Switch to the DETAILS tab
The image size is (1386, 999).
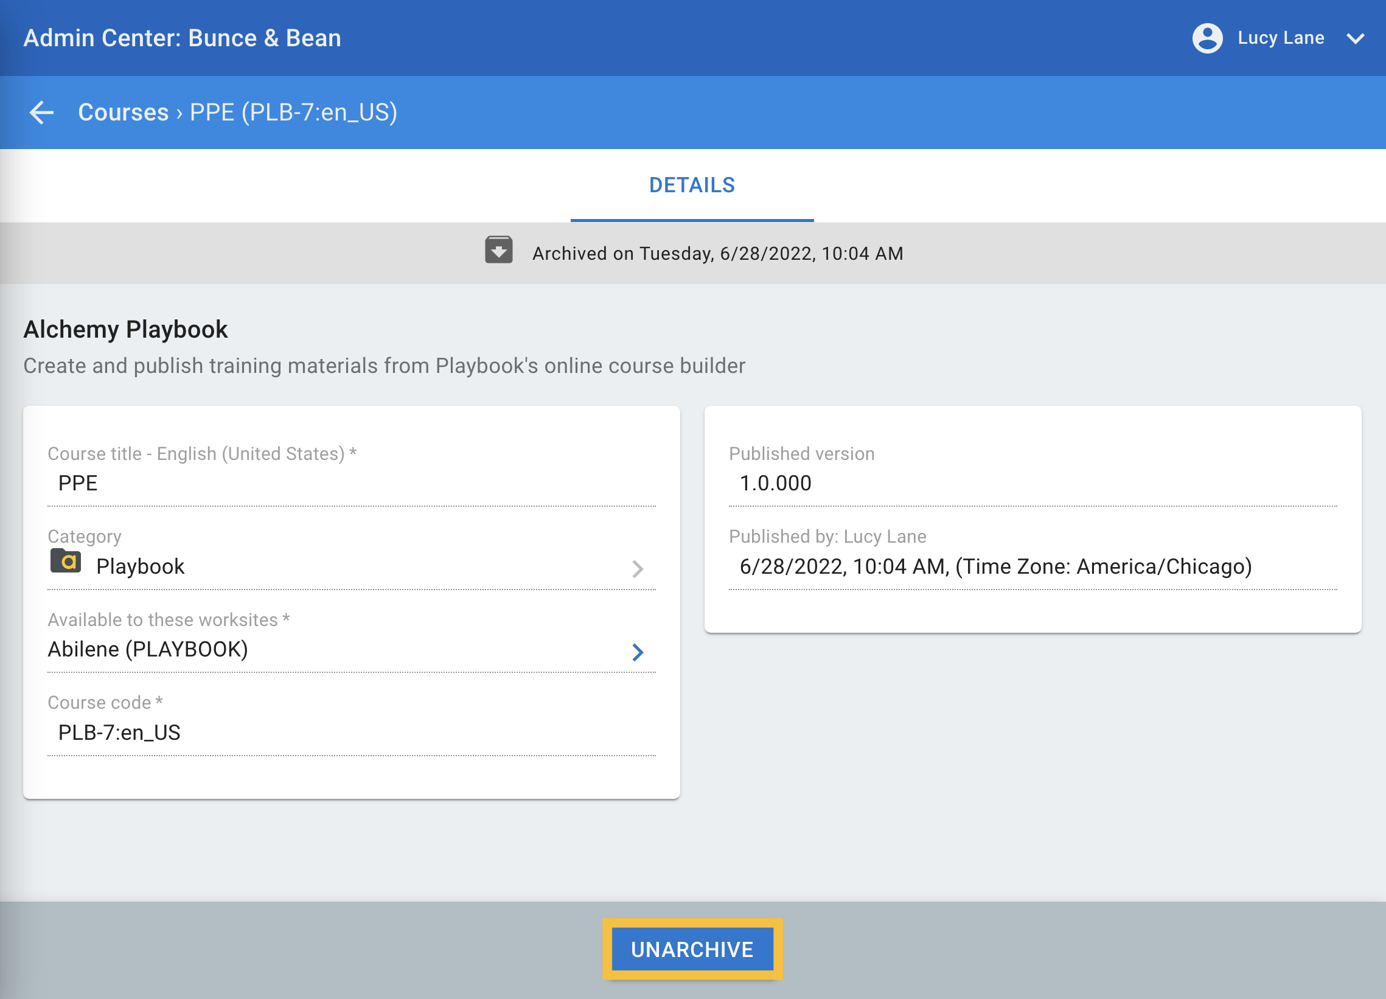(x=692, y=185)
